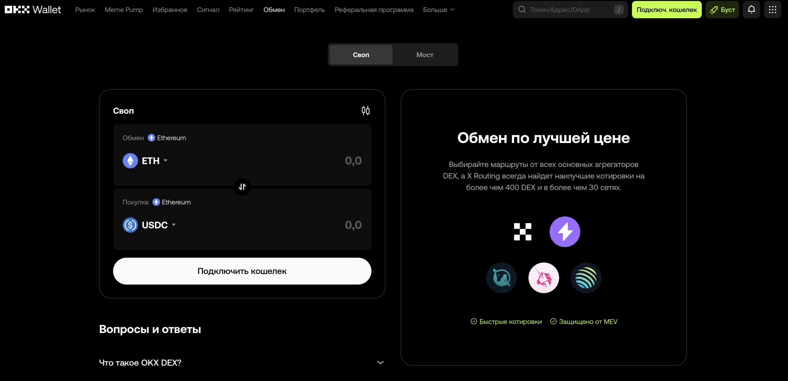Focus the Токен/Адрес/DApp search field
Viewport: 788px width, 381px height.
(x=570, y=10)
